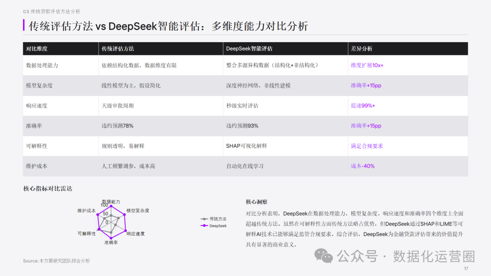Image resolution: width=491 pixels, height=276 pixels.
Task: Select the cell '深度神经网络，非线性建模'
Action: pos(258,86)
